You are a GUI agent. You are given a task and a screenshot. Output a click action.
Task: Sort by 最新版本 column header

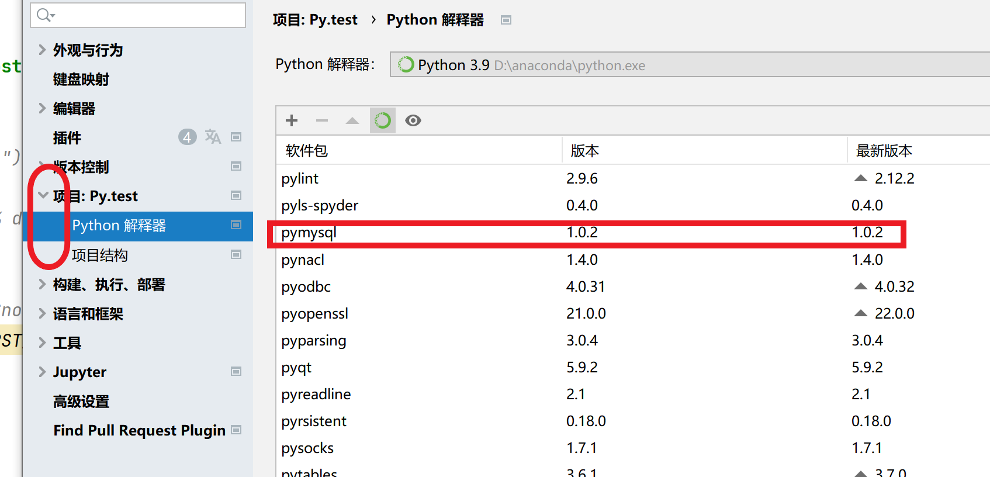tap(919, 150)
